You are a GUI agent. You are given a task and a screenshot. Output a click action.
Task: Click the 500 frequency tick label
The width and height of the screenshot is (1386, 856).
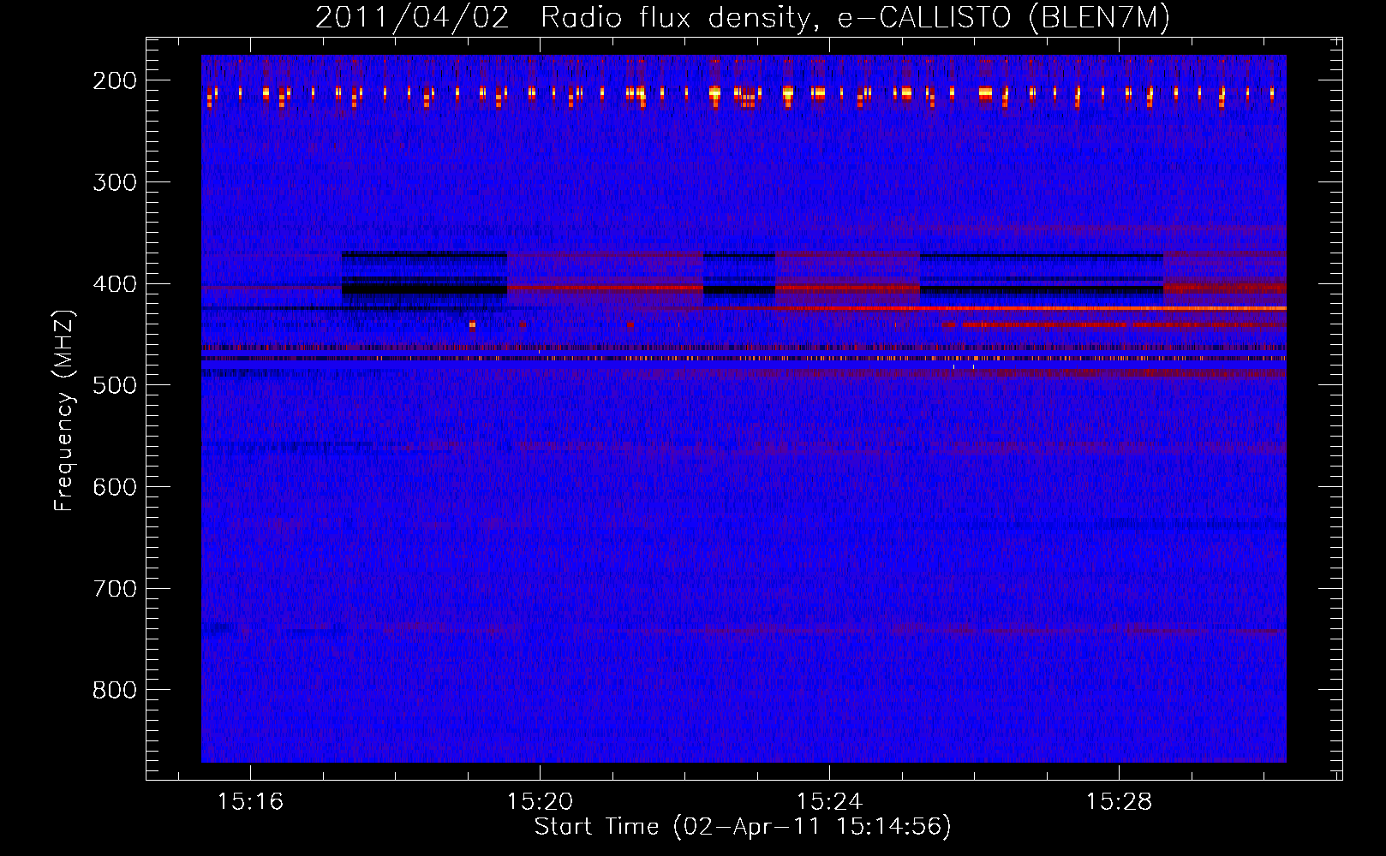115,385
